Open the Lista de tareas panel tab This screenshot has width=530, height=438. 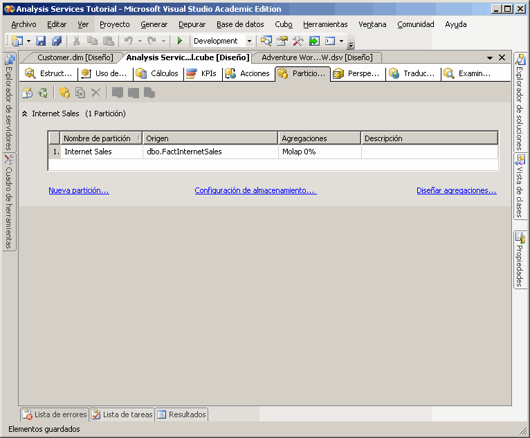coord(122,414)
